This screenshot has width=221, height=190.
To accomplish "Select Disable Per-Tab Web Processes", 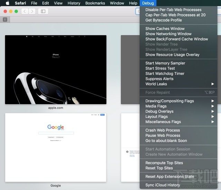I will (x=173, y=10).
